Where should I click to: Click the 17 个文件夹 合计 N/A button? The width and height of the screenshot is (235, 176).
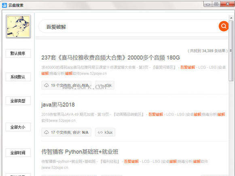click(x=66, y=132)
